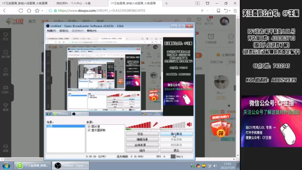Viewport: 302px width, 170px height.
Task: Click the lightning speed-mode icon
Action: tap(202, 11)
